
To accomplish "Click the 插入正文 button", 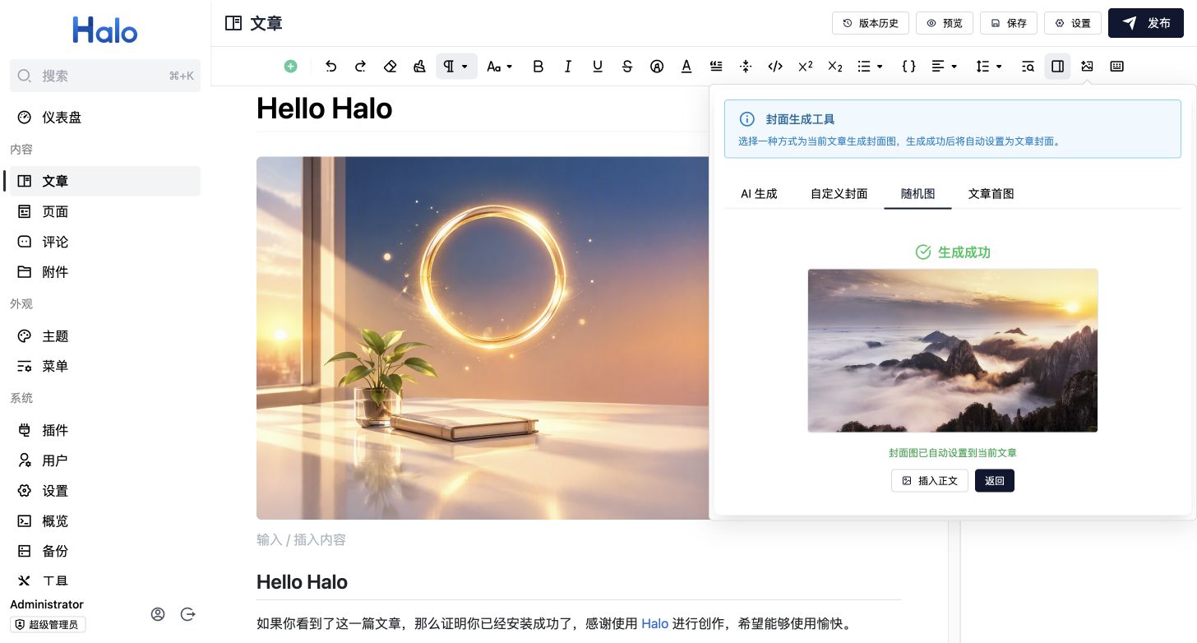I will [x=930, y=481].
